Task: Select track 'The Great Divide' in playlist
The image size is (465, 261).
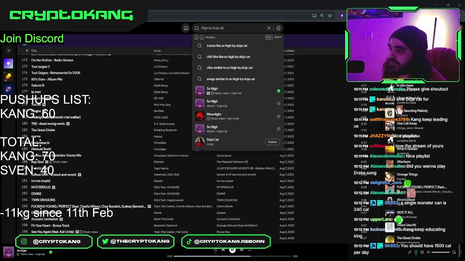Action: [43, 130]
